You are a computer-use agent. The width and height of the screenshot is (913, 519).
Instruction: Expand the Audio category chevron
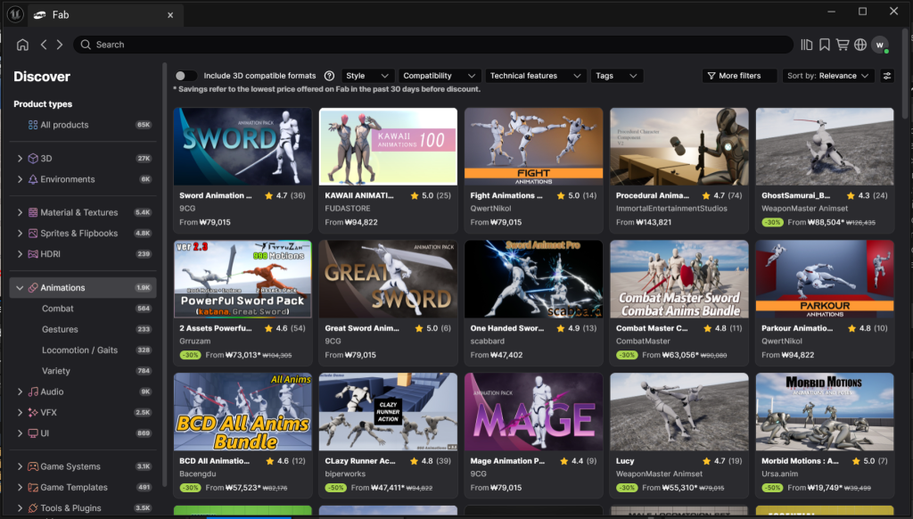[x=20, y=391]
